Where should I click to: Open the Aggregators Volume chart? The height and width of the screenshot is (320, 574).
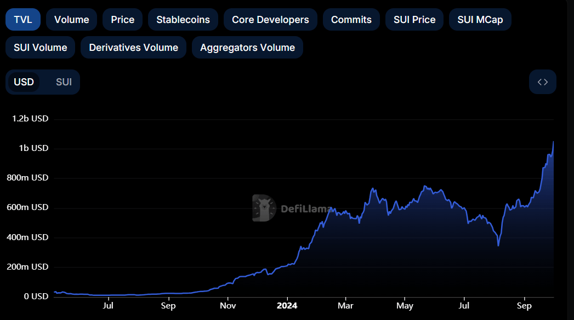pyautogui.click(x=247, y=47)
